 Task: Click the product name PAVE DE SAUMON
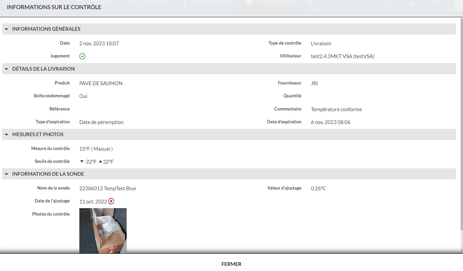(101, 83)
